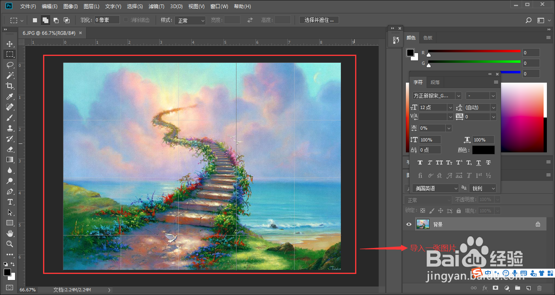
Task: Open the 图像(I) menu
Action: coord(71,6)
